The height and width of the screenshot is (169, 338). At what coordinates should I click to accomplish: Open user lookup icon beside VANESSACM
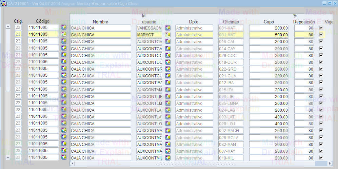(168, 27)
